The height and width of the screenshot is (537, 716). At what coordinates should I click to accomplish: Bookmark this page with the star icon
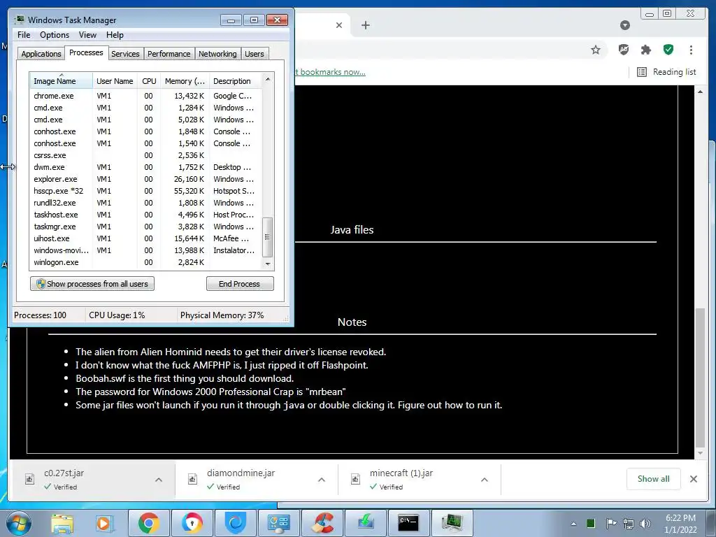pos(596,50)
